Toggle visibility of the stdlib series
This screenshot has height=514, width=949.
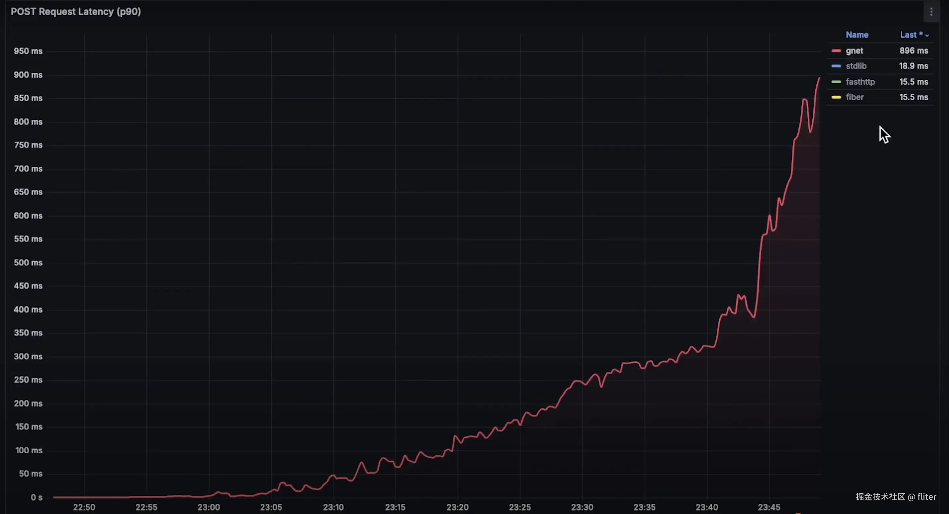(856, 66)
